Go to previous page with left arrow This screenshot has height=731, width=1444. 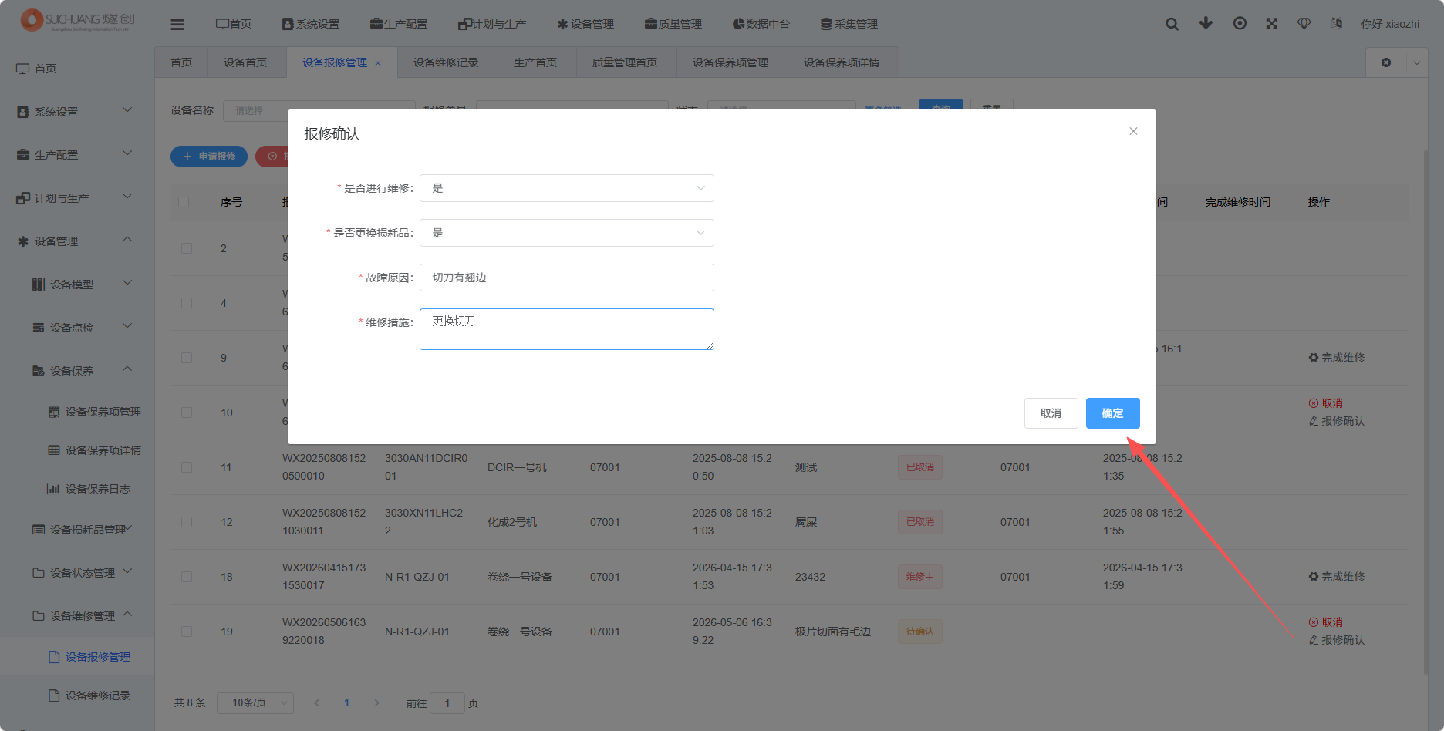[317, 703]
